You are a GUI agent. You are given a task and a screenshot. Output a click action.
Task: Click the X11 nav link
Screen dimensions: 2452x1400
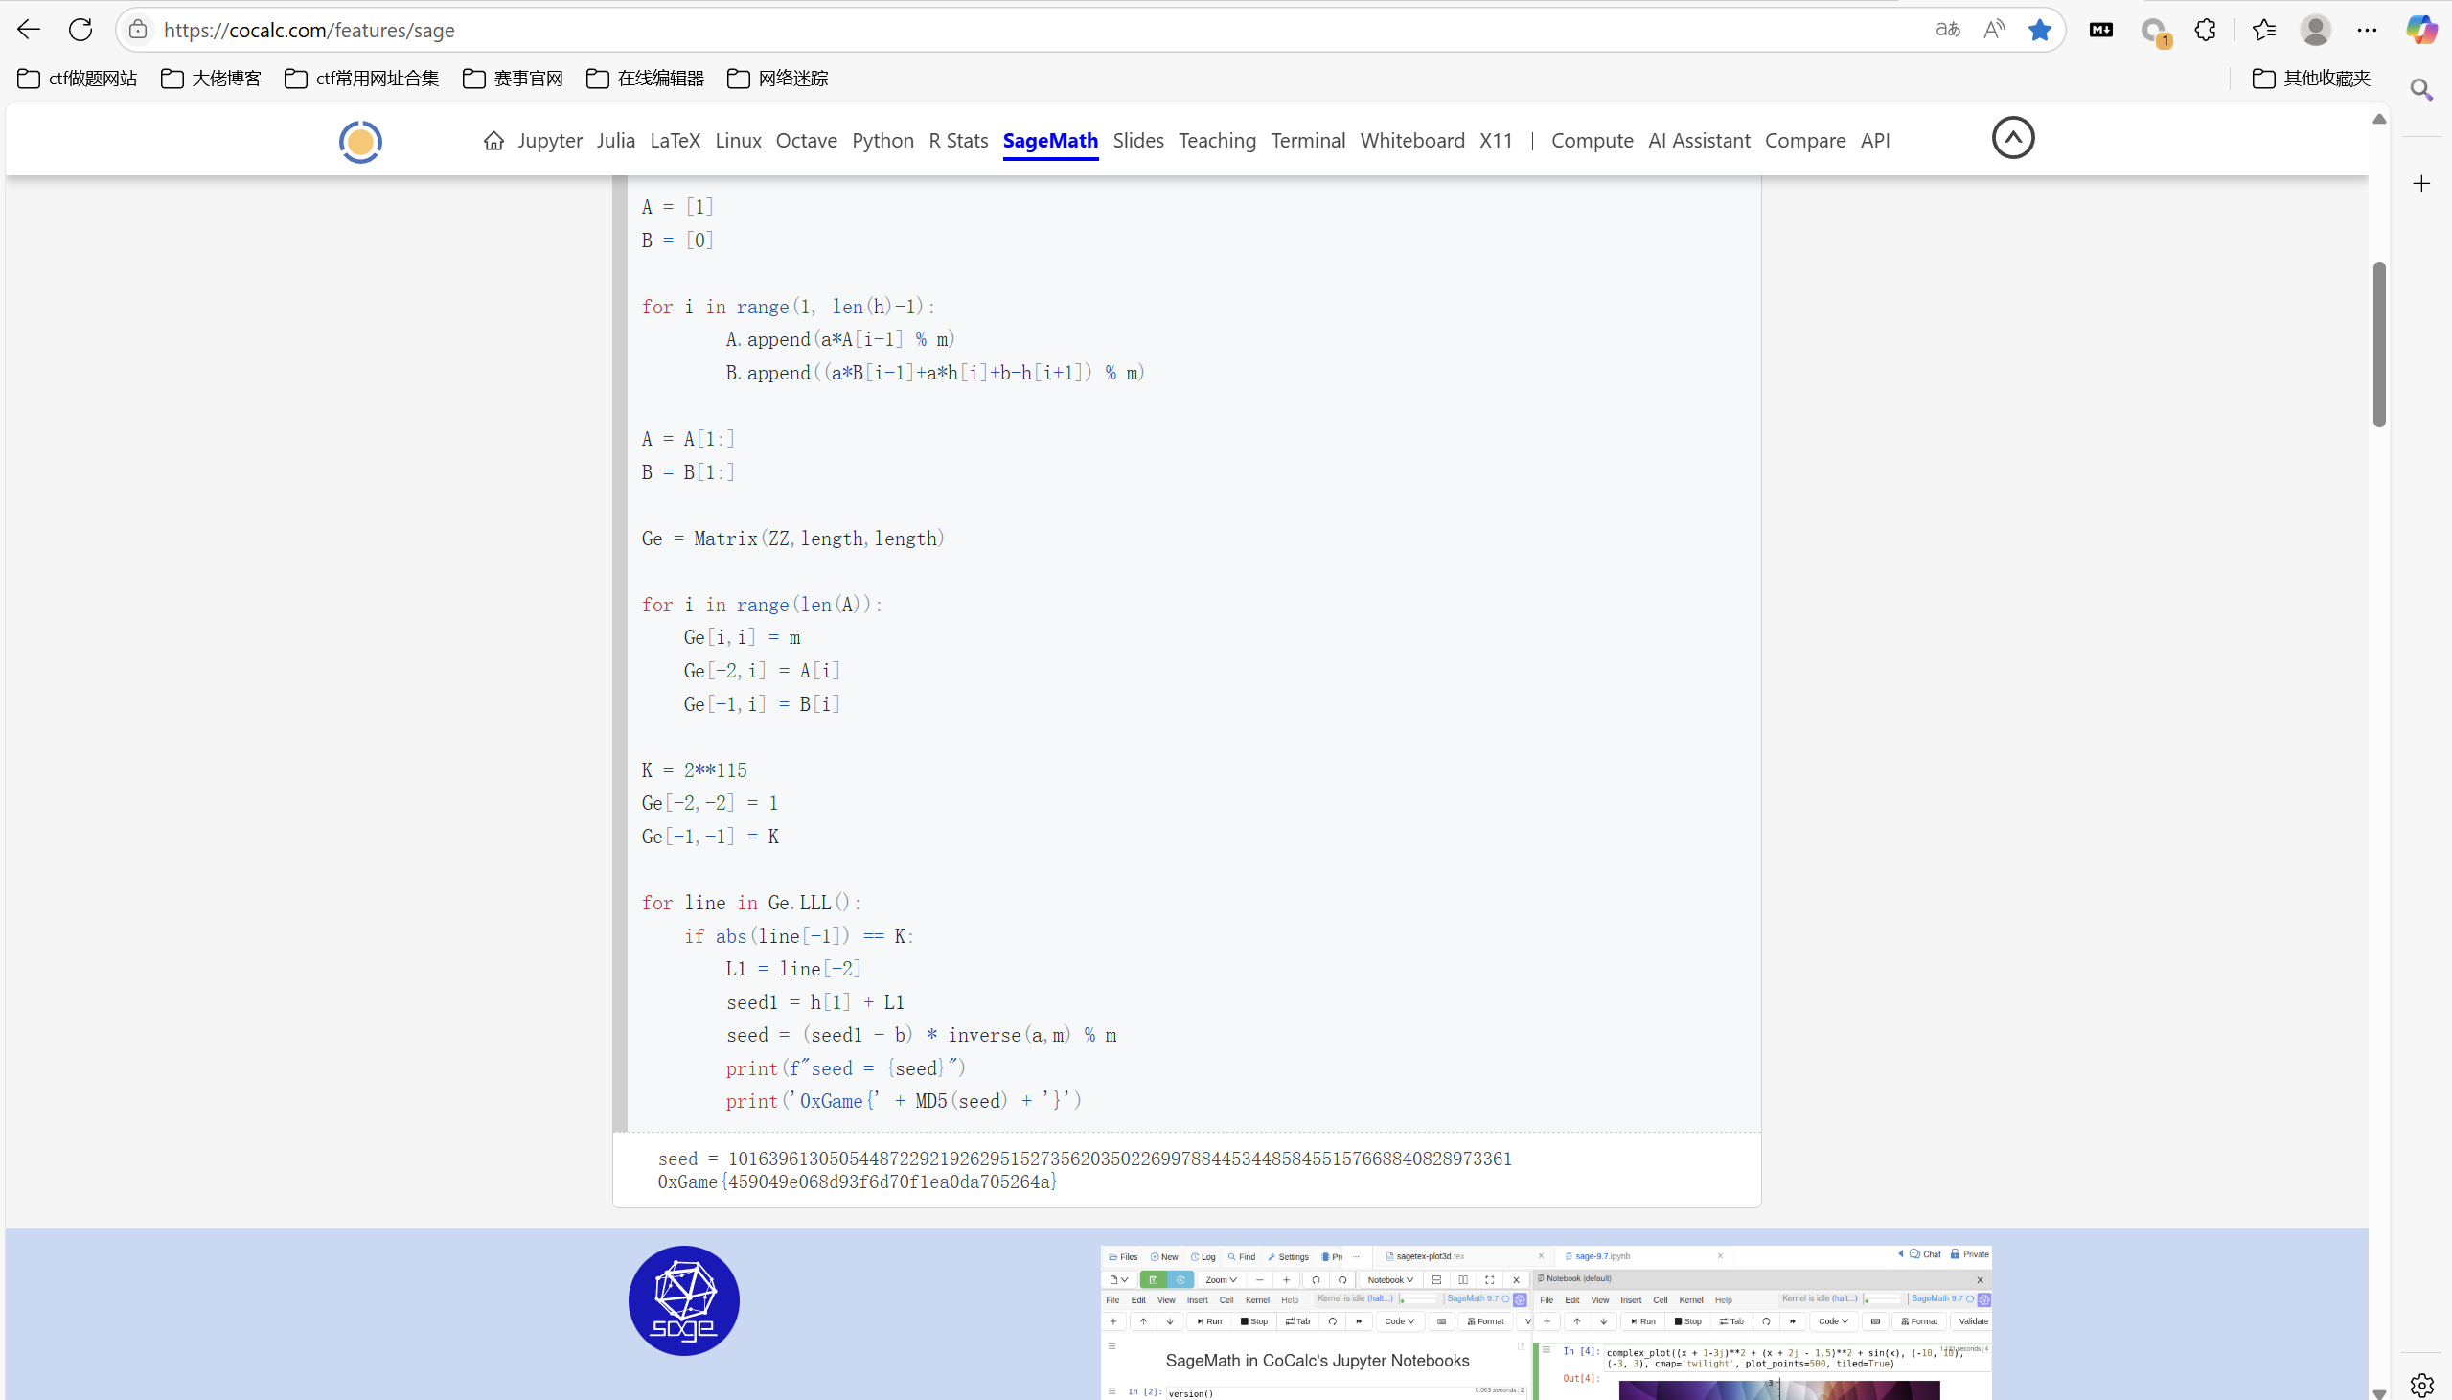tap(1496, 141)
